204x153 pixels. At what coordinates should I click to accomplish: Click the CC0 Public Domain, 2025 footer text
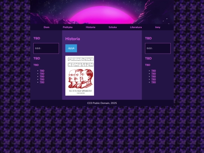click(x=102, y=103)
